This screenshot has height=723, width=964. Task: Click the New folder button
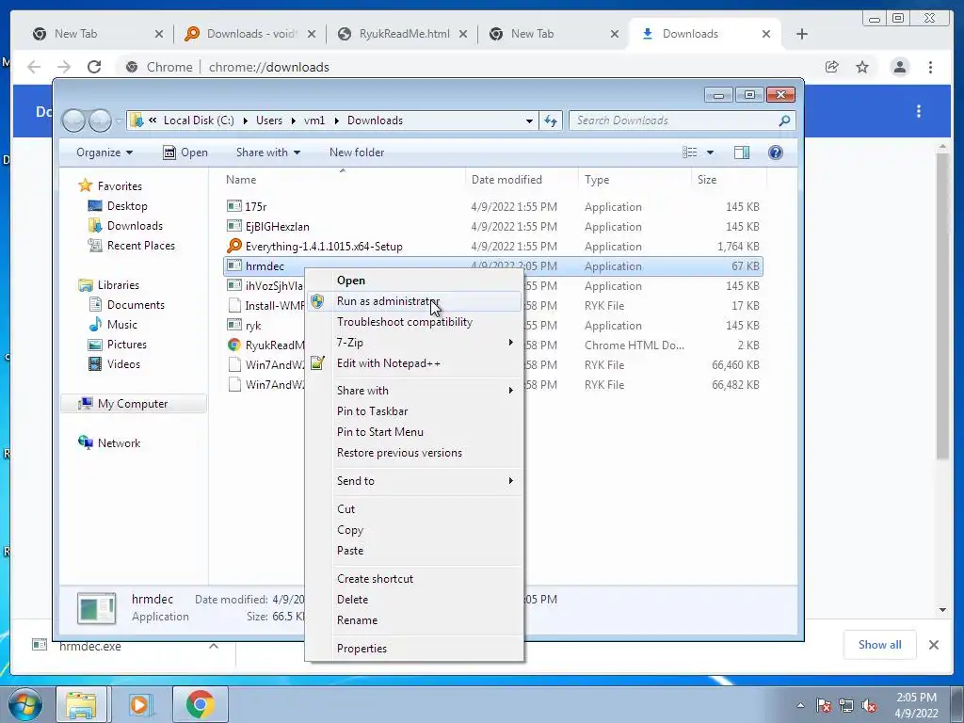357,153
